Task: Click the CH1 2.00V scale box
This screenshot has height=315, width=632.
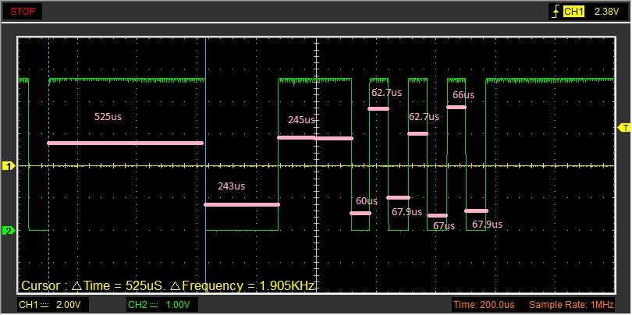Action: pyautogui.click(x=53, y=305)
